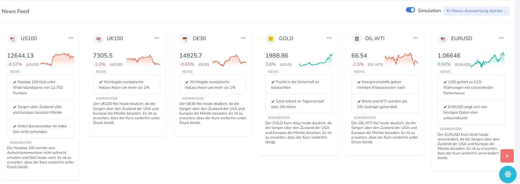Open the three-dot menu on the GOLD card
520x184 pixels.
[329, 38]
